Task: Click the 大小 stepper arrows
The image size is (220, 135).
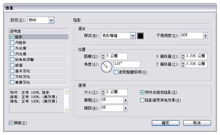Action: pos(103,92)
